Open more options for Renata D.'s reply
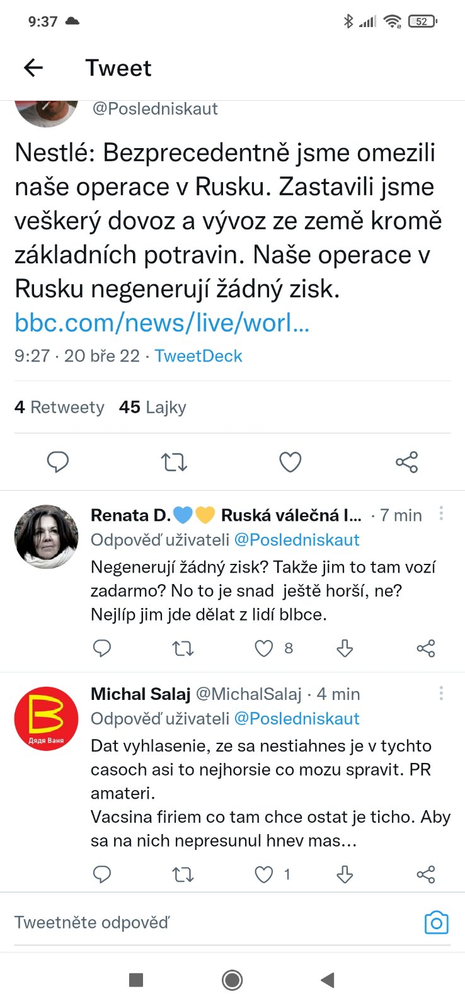 pos(441,513)
